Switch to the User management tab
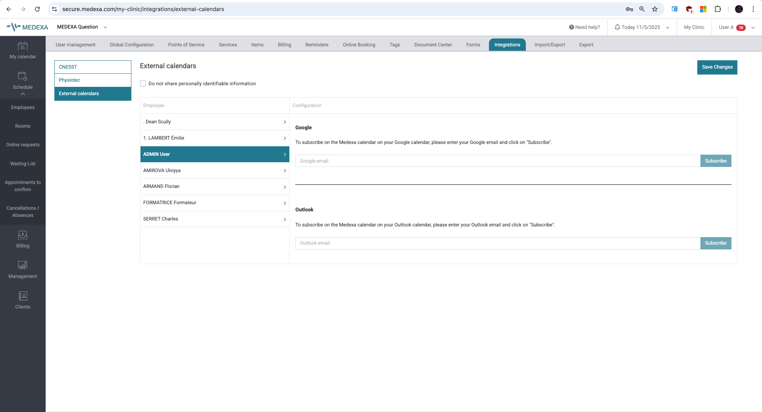 (x=75, y=45)
